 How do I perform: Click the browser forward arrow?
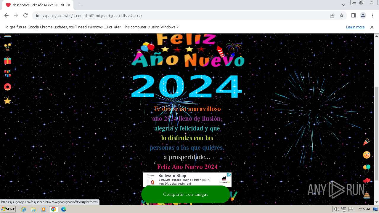tap(16, 15)
